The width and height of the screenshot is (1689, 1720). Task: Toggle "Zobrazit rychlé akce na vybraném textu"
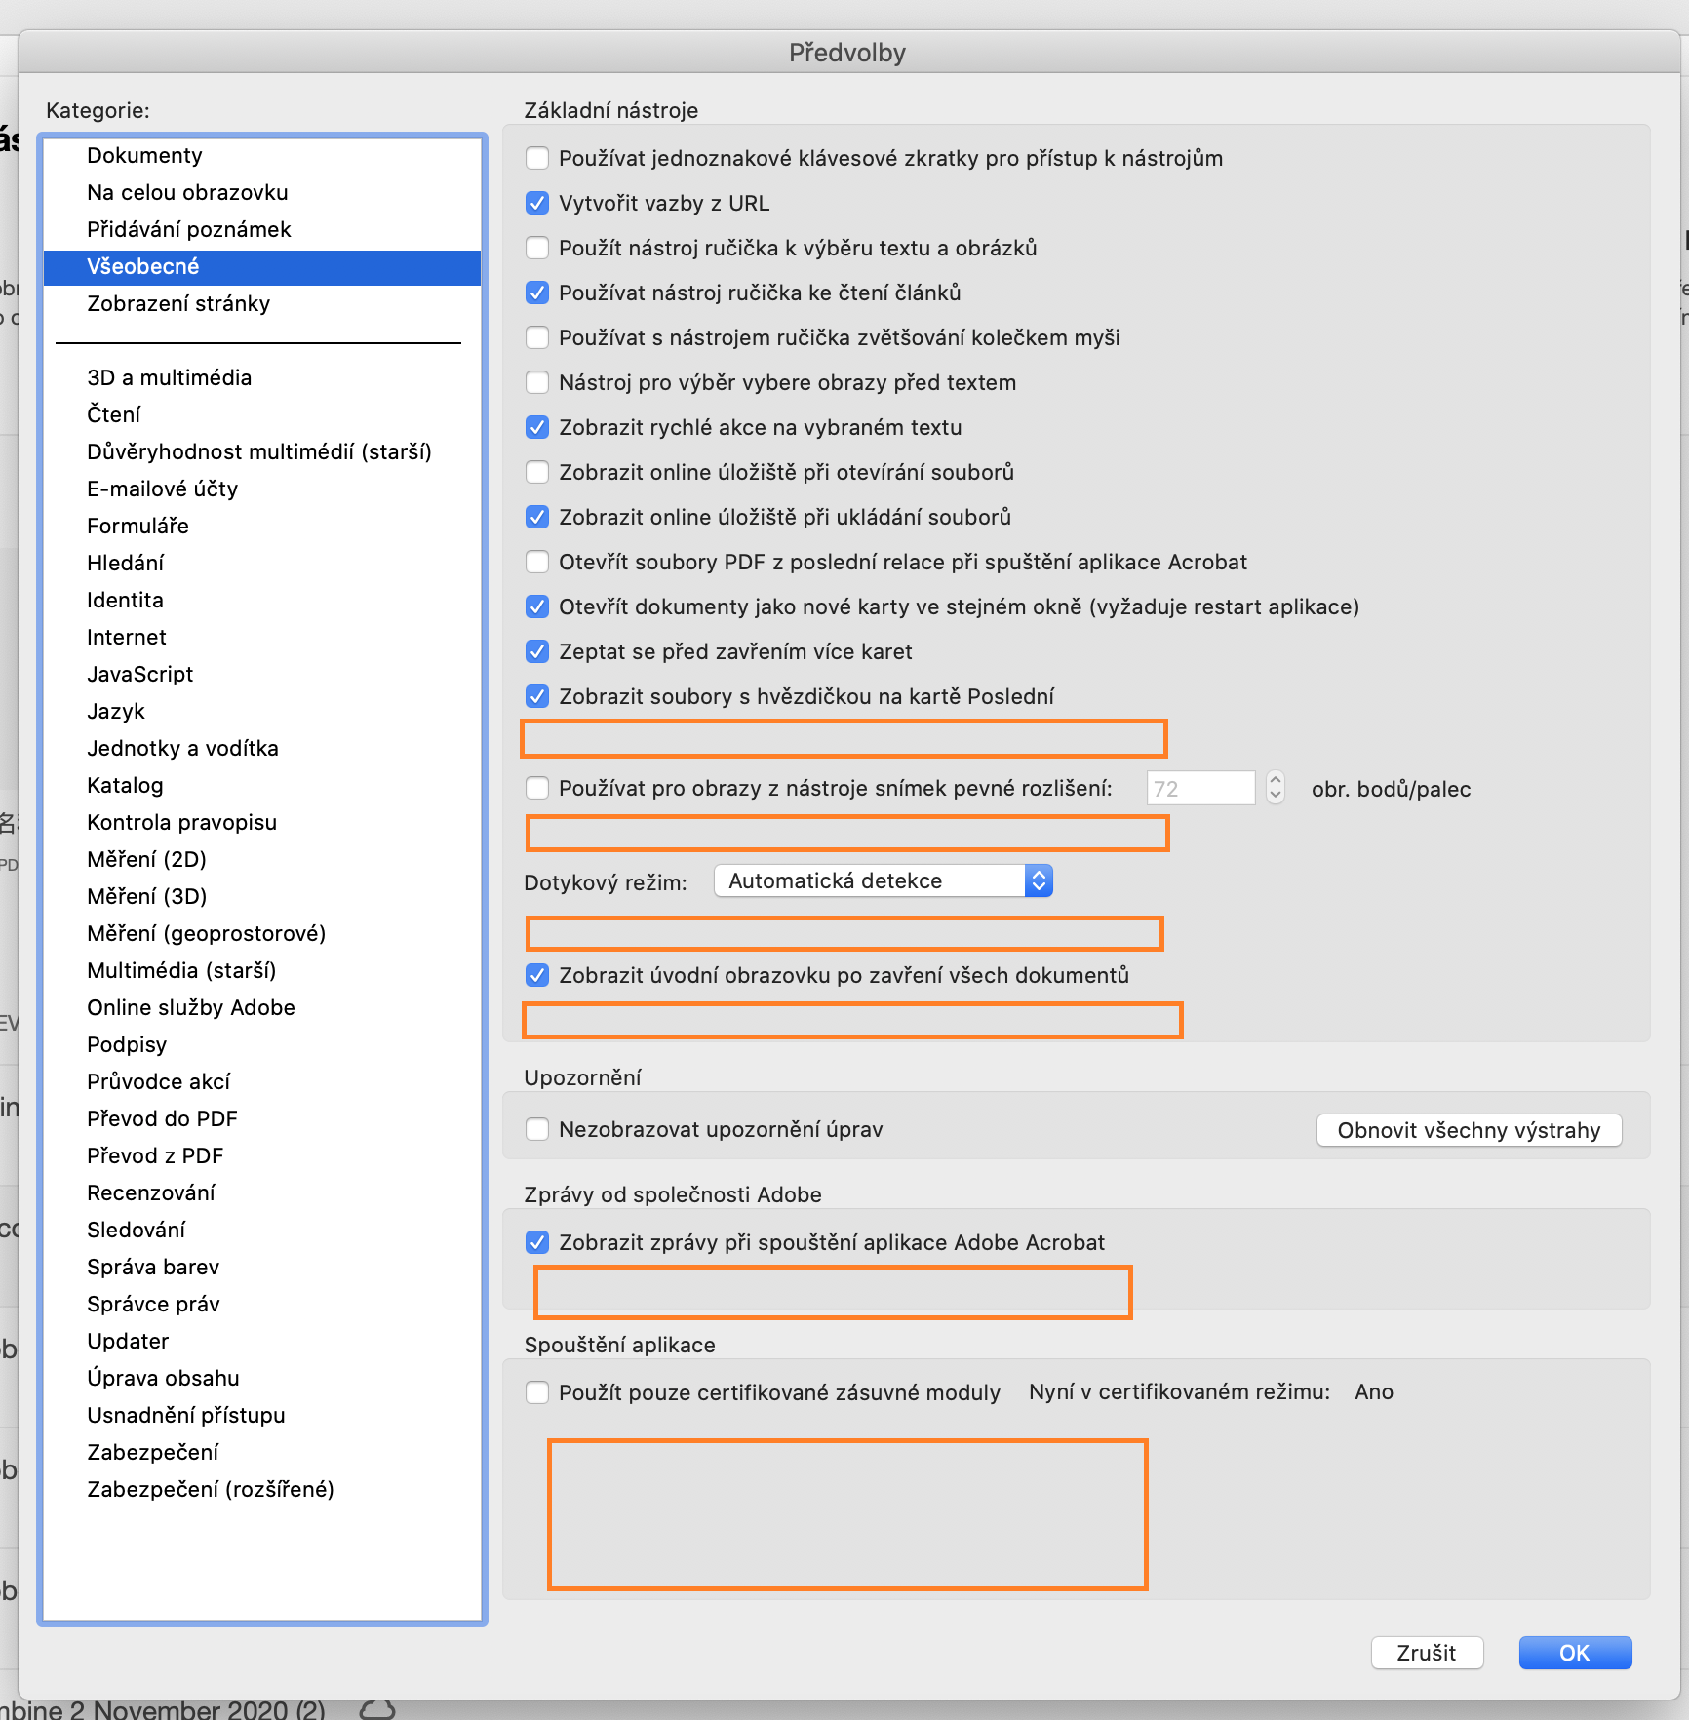point(537,427)
